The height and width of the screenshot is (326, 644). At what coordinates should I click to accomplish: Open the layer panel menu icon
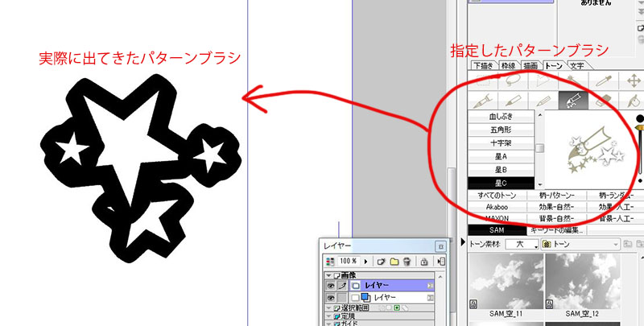click(x=441, y=261)
